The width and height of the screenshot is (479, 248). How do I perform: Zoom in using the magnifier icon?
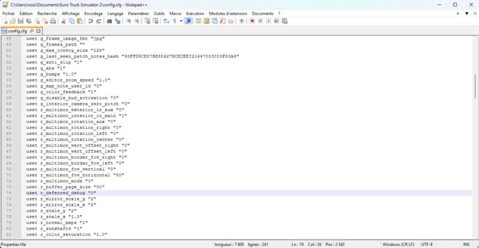tap(128, 21)
